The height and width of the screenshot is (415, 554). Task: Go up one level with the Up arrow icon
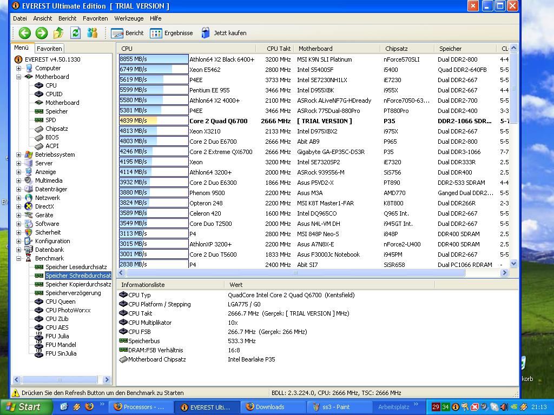point(58,33)
